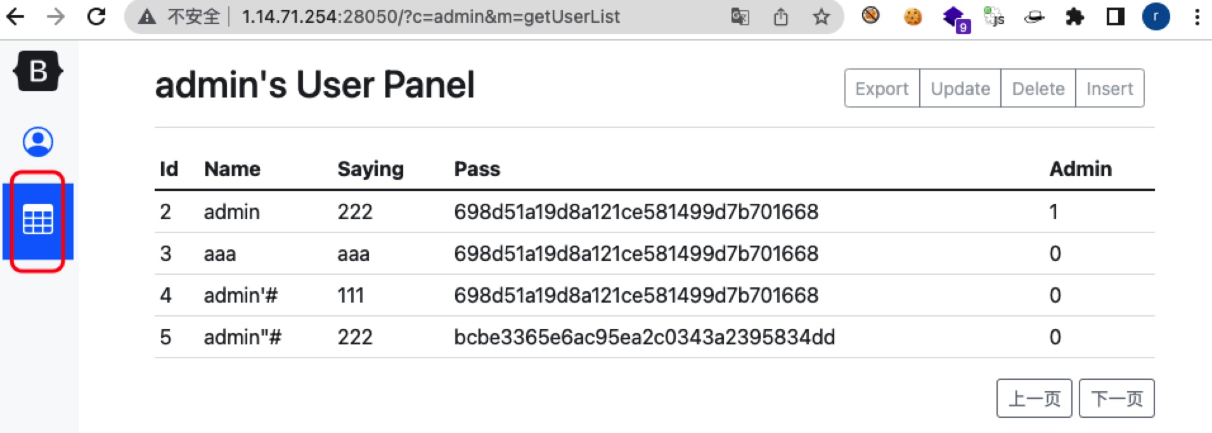Toggle the browser side panel icon

click(1115, 16)
